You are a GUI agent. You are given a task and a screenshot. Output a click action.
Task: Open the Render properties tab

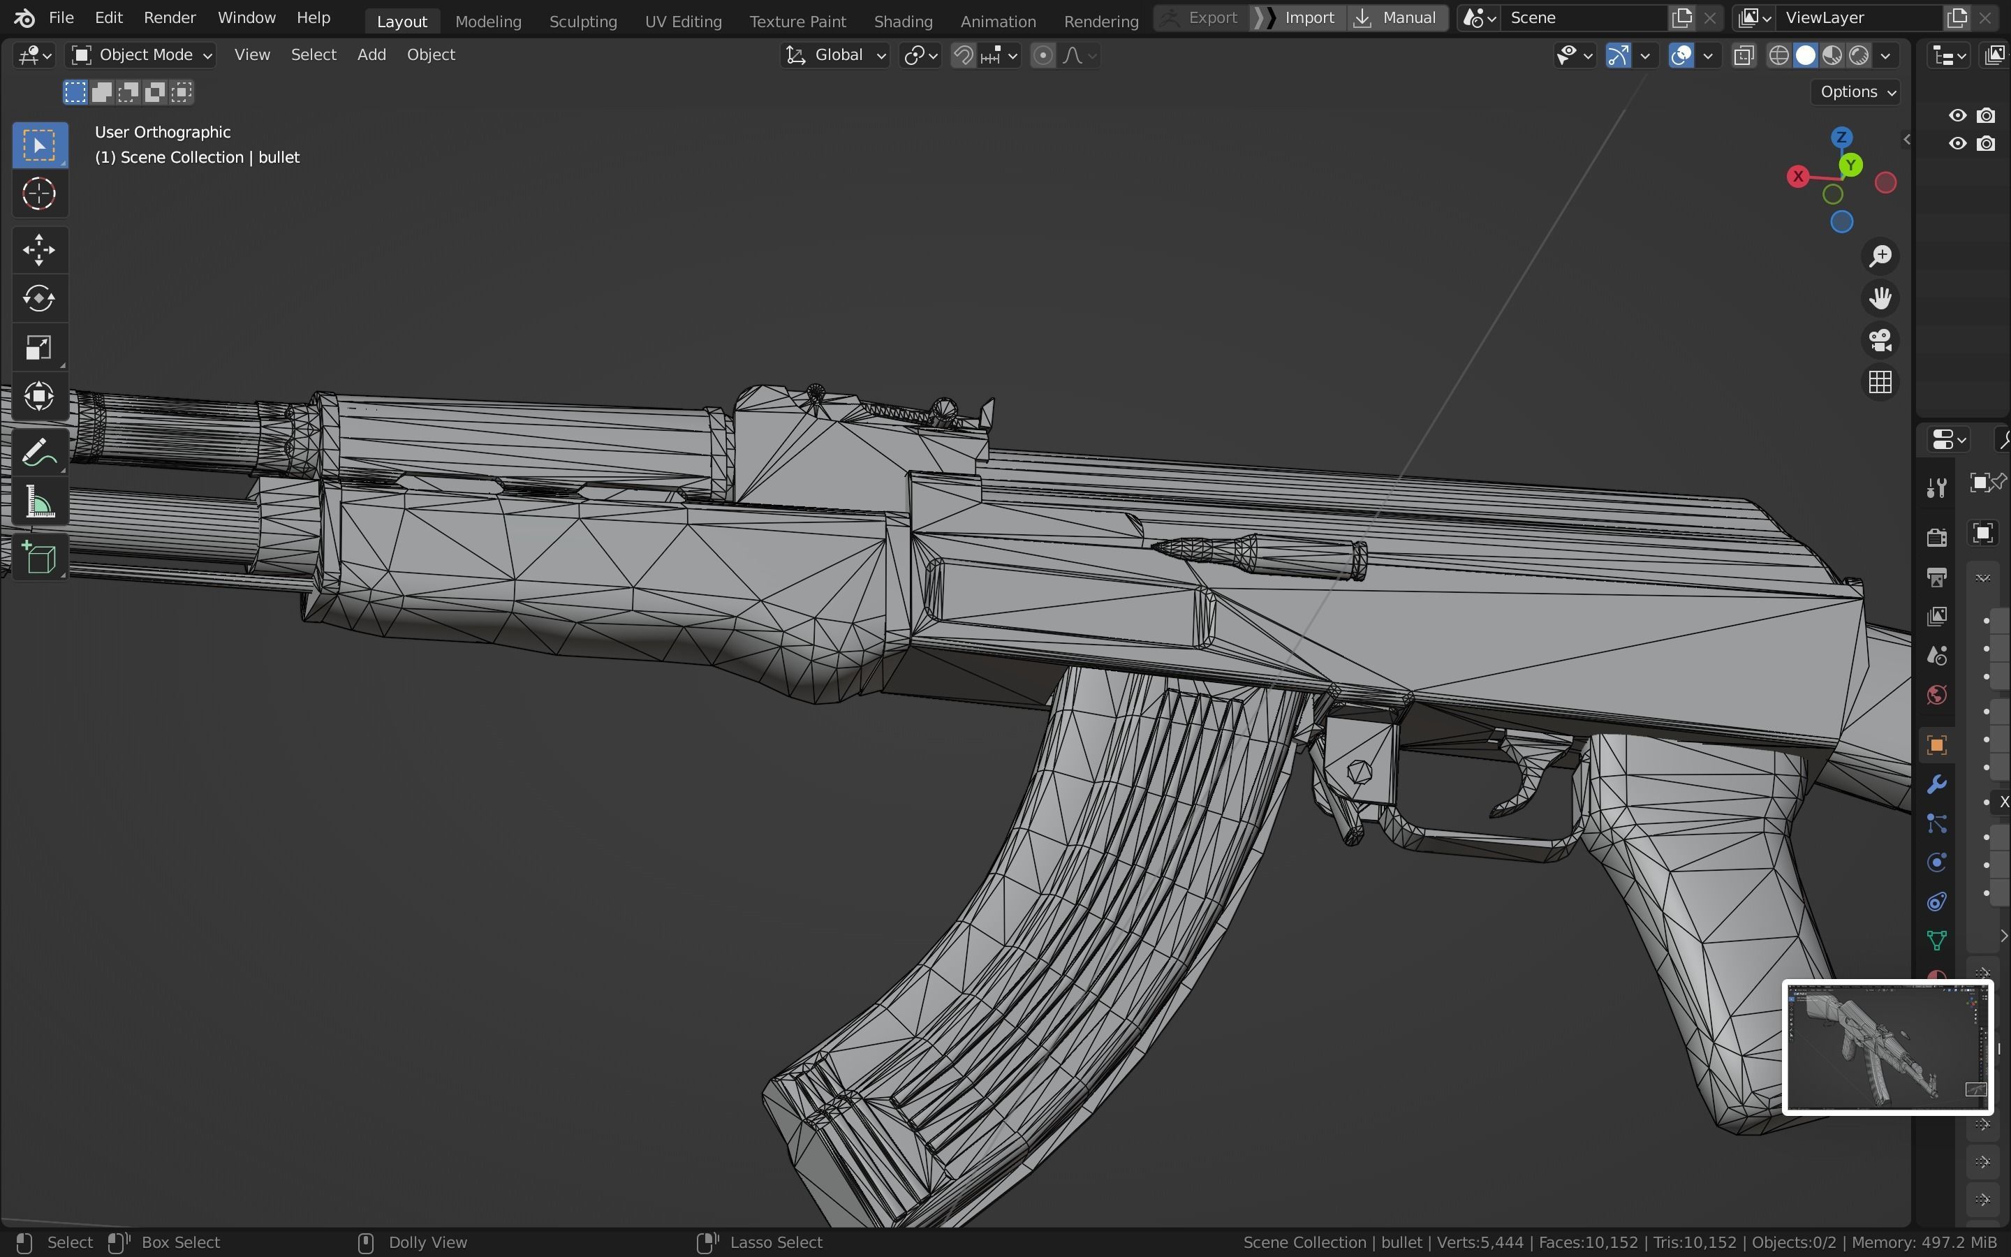click(1937, 537)
